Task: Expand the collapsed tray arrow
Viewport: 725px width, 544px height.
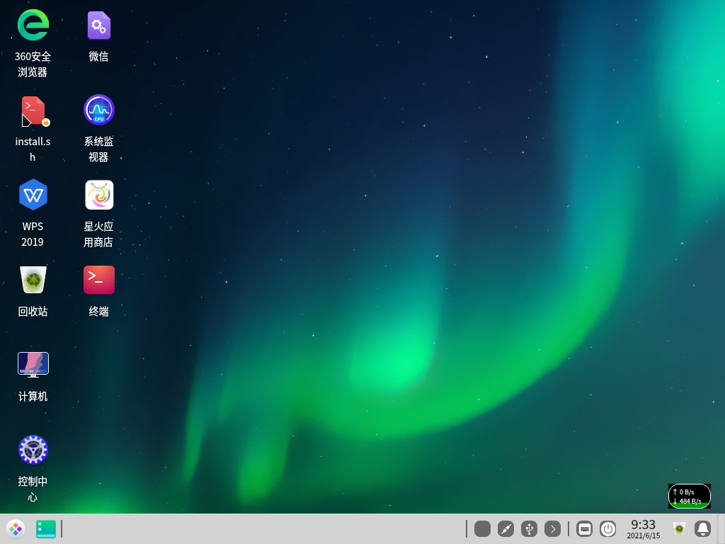Action: [552, 528]
